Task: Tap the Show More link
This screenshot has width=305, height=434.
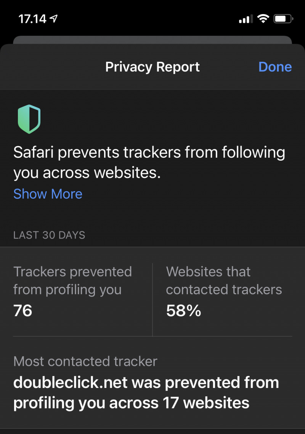Action: 48,194
